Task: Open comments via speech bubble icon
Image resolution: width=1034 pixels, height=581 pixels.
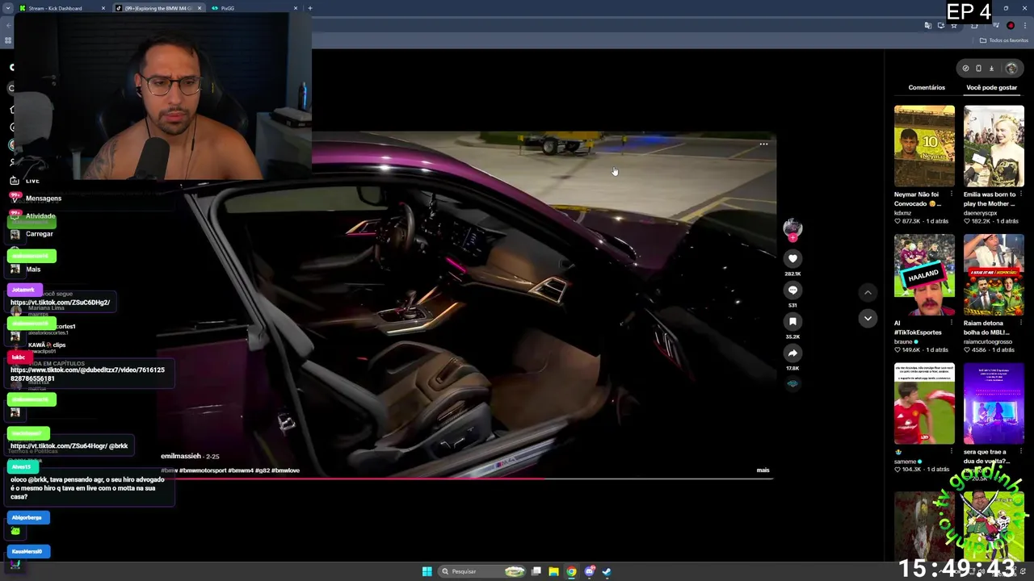Action: coord(792,290)
